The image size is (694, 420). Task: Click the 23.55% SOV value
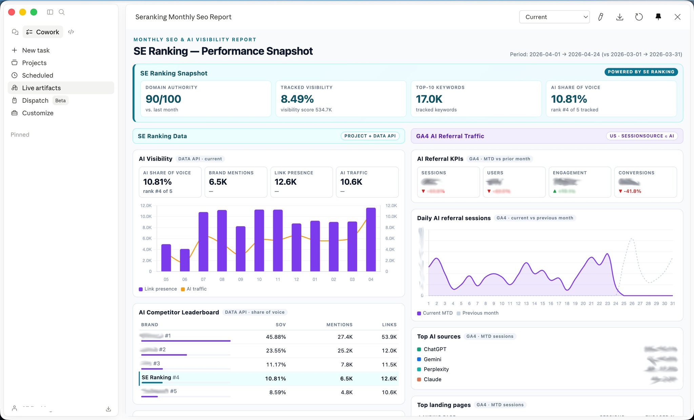pyautogui.click(x=276, y=351)
